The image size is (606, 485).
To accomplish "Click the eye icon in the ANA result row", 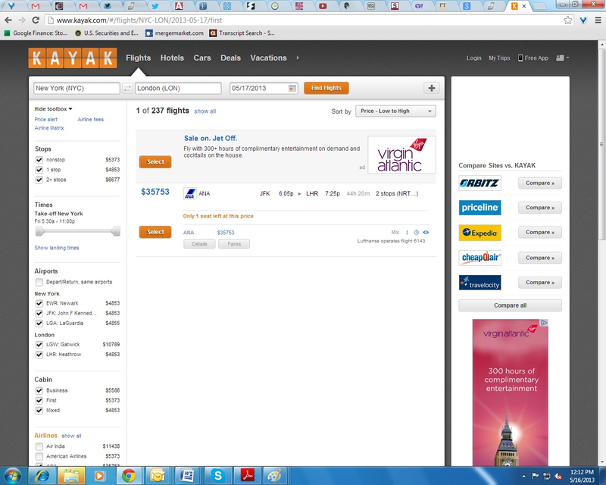I will coord(426,233).
